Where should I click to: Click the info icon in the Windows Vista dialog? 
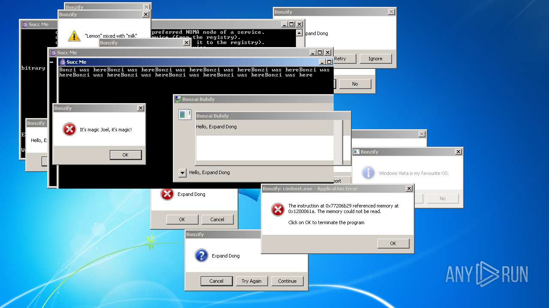[368, 173]
